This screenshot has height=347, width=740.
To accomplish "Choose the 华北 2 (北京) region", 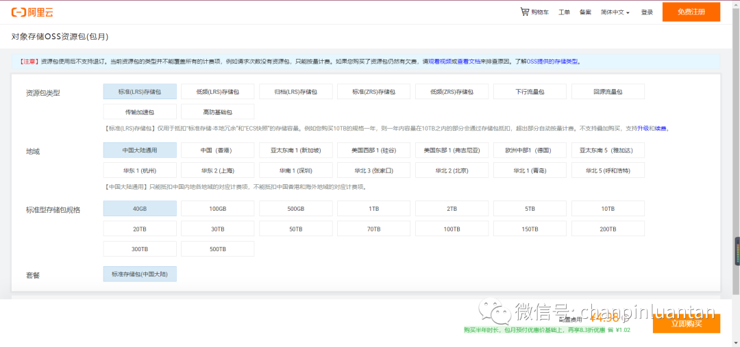I will (452, 170).
